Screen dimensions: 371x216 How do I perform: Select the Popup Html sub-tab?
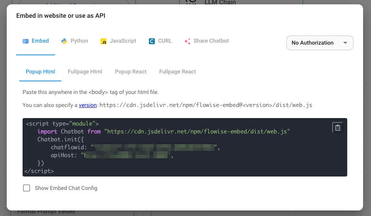[x=40, y=72]
